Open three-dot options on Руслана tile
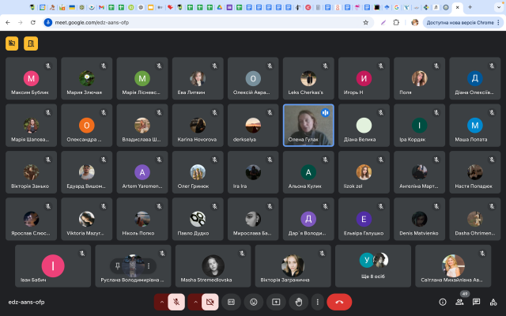The height and width of the screenshot is (316, 506). 149,266
